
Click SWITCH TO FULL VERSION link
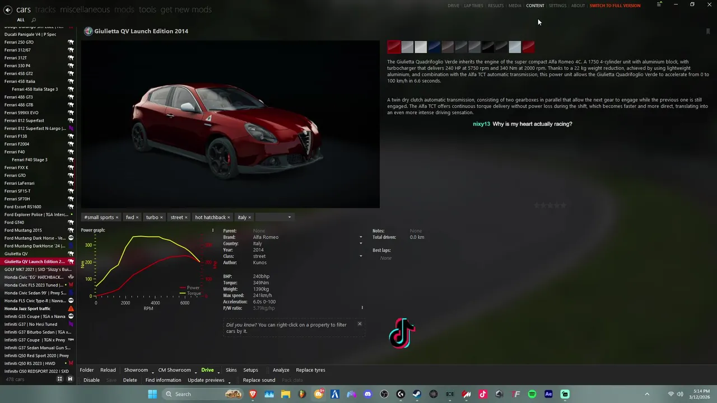point(614,6)
